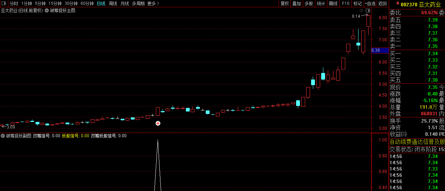Select the 15分钟 period tab
This screenshot has height=191, width=445.
[55, 3]
